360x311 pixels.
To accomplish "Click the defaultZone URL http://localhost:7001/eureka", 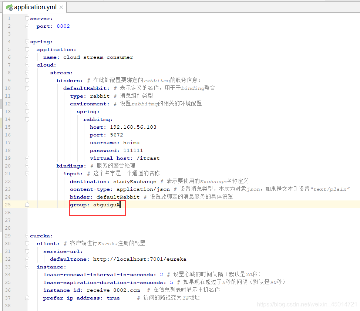I will pos(139,259).
